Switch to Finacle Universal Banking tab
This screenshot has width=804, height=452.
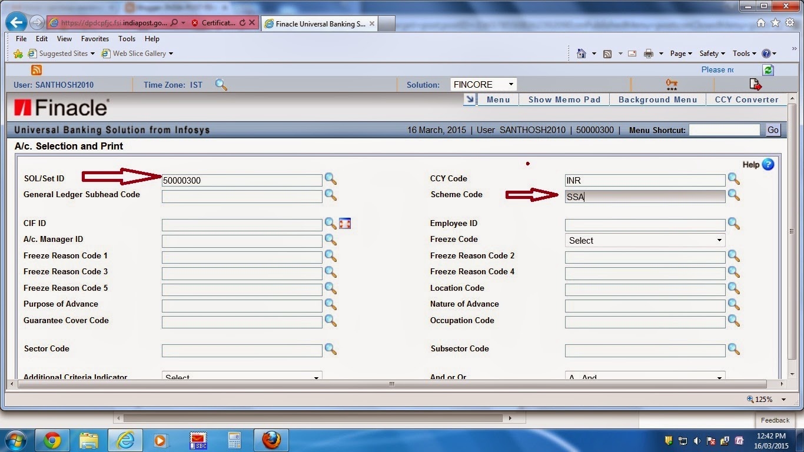(318, 24)
